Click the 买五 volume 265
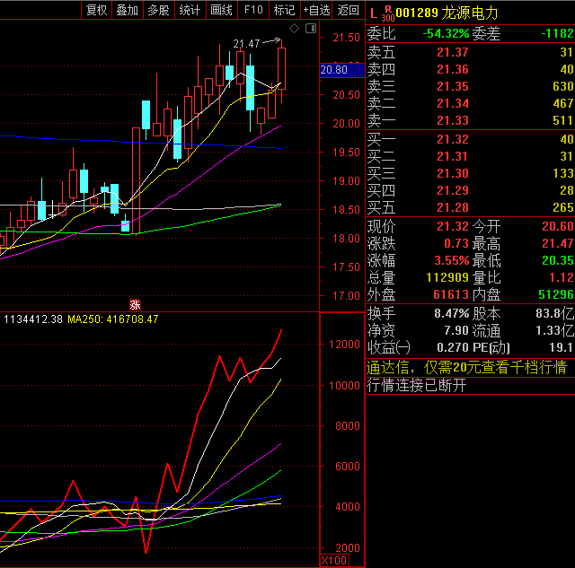This screenshot has height=568, width=575. pyautogui.click(x=563, y=207)
